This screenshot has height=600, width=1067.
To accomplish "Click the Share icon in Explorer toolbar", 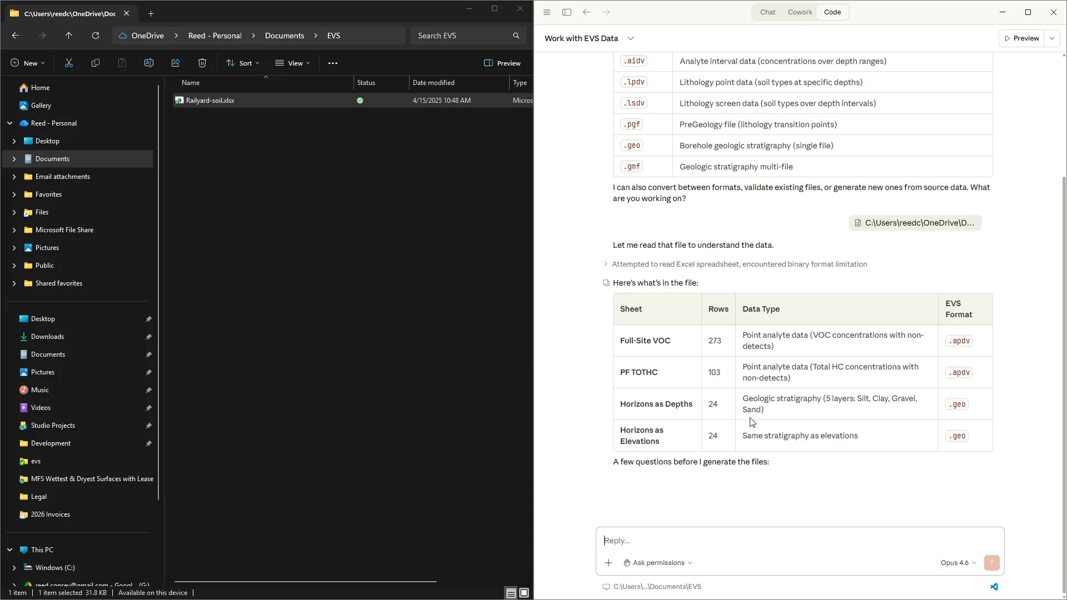I will click(176, 63).
